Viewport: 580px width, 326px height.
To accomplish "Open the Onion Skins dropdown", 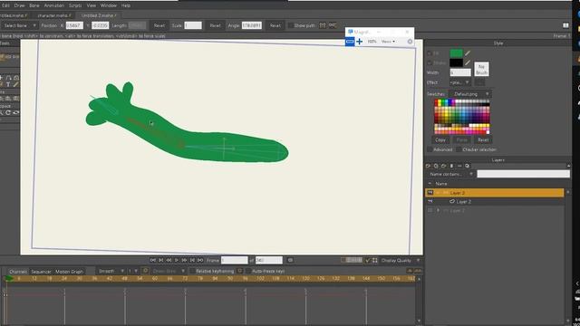I will pyautogui.click(x=169, y=271).
